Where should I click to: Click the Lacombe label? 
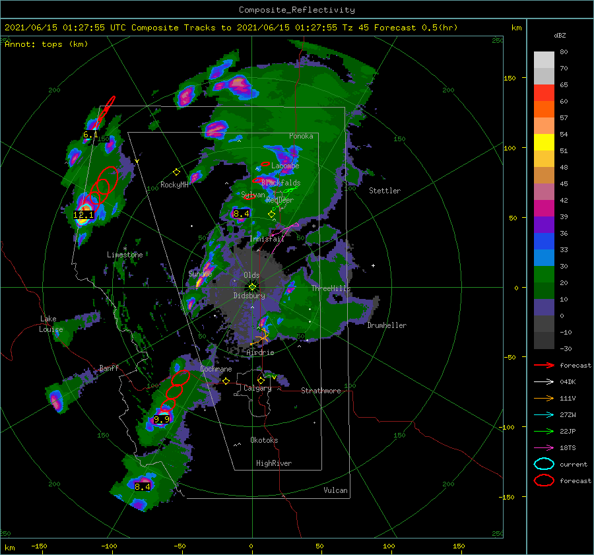point(285,166)
